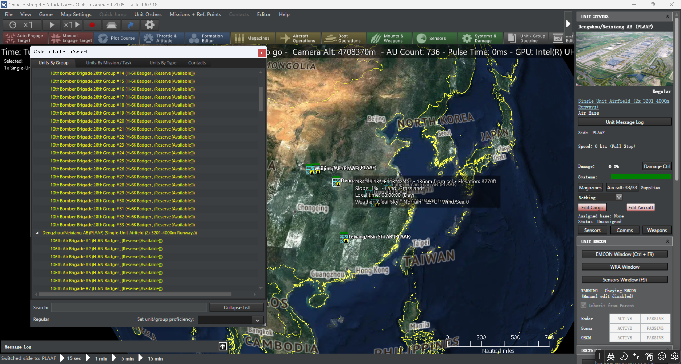Click the unit list vertical scrollbar

261,99
